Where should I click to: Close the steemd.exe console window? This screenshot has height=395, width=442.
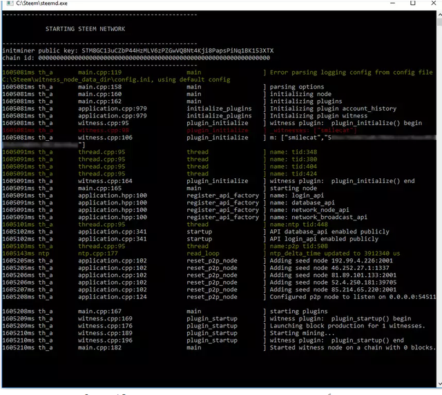434,3
